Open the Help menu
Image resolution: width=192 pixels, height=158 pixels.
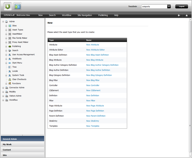point(116,15)
